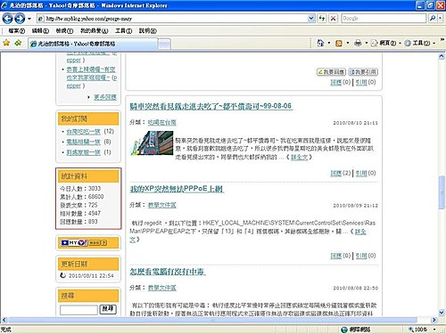This screenshot has height=334, width=446.
Task: Click the magnifier search icon
Action: coord(432,19)
